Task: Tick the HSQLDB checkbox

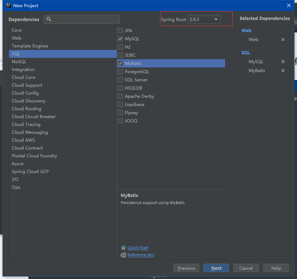Action: [121, 88]
